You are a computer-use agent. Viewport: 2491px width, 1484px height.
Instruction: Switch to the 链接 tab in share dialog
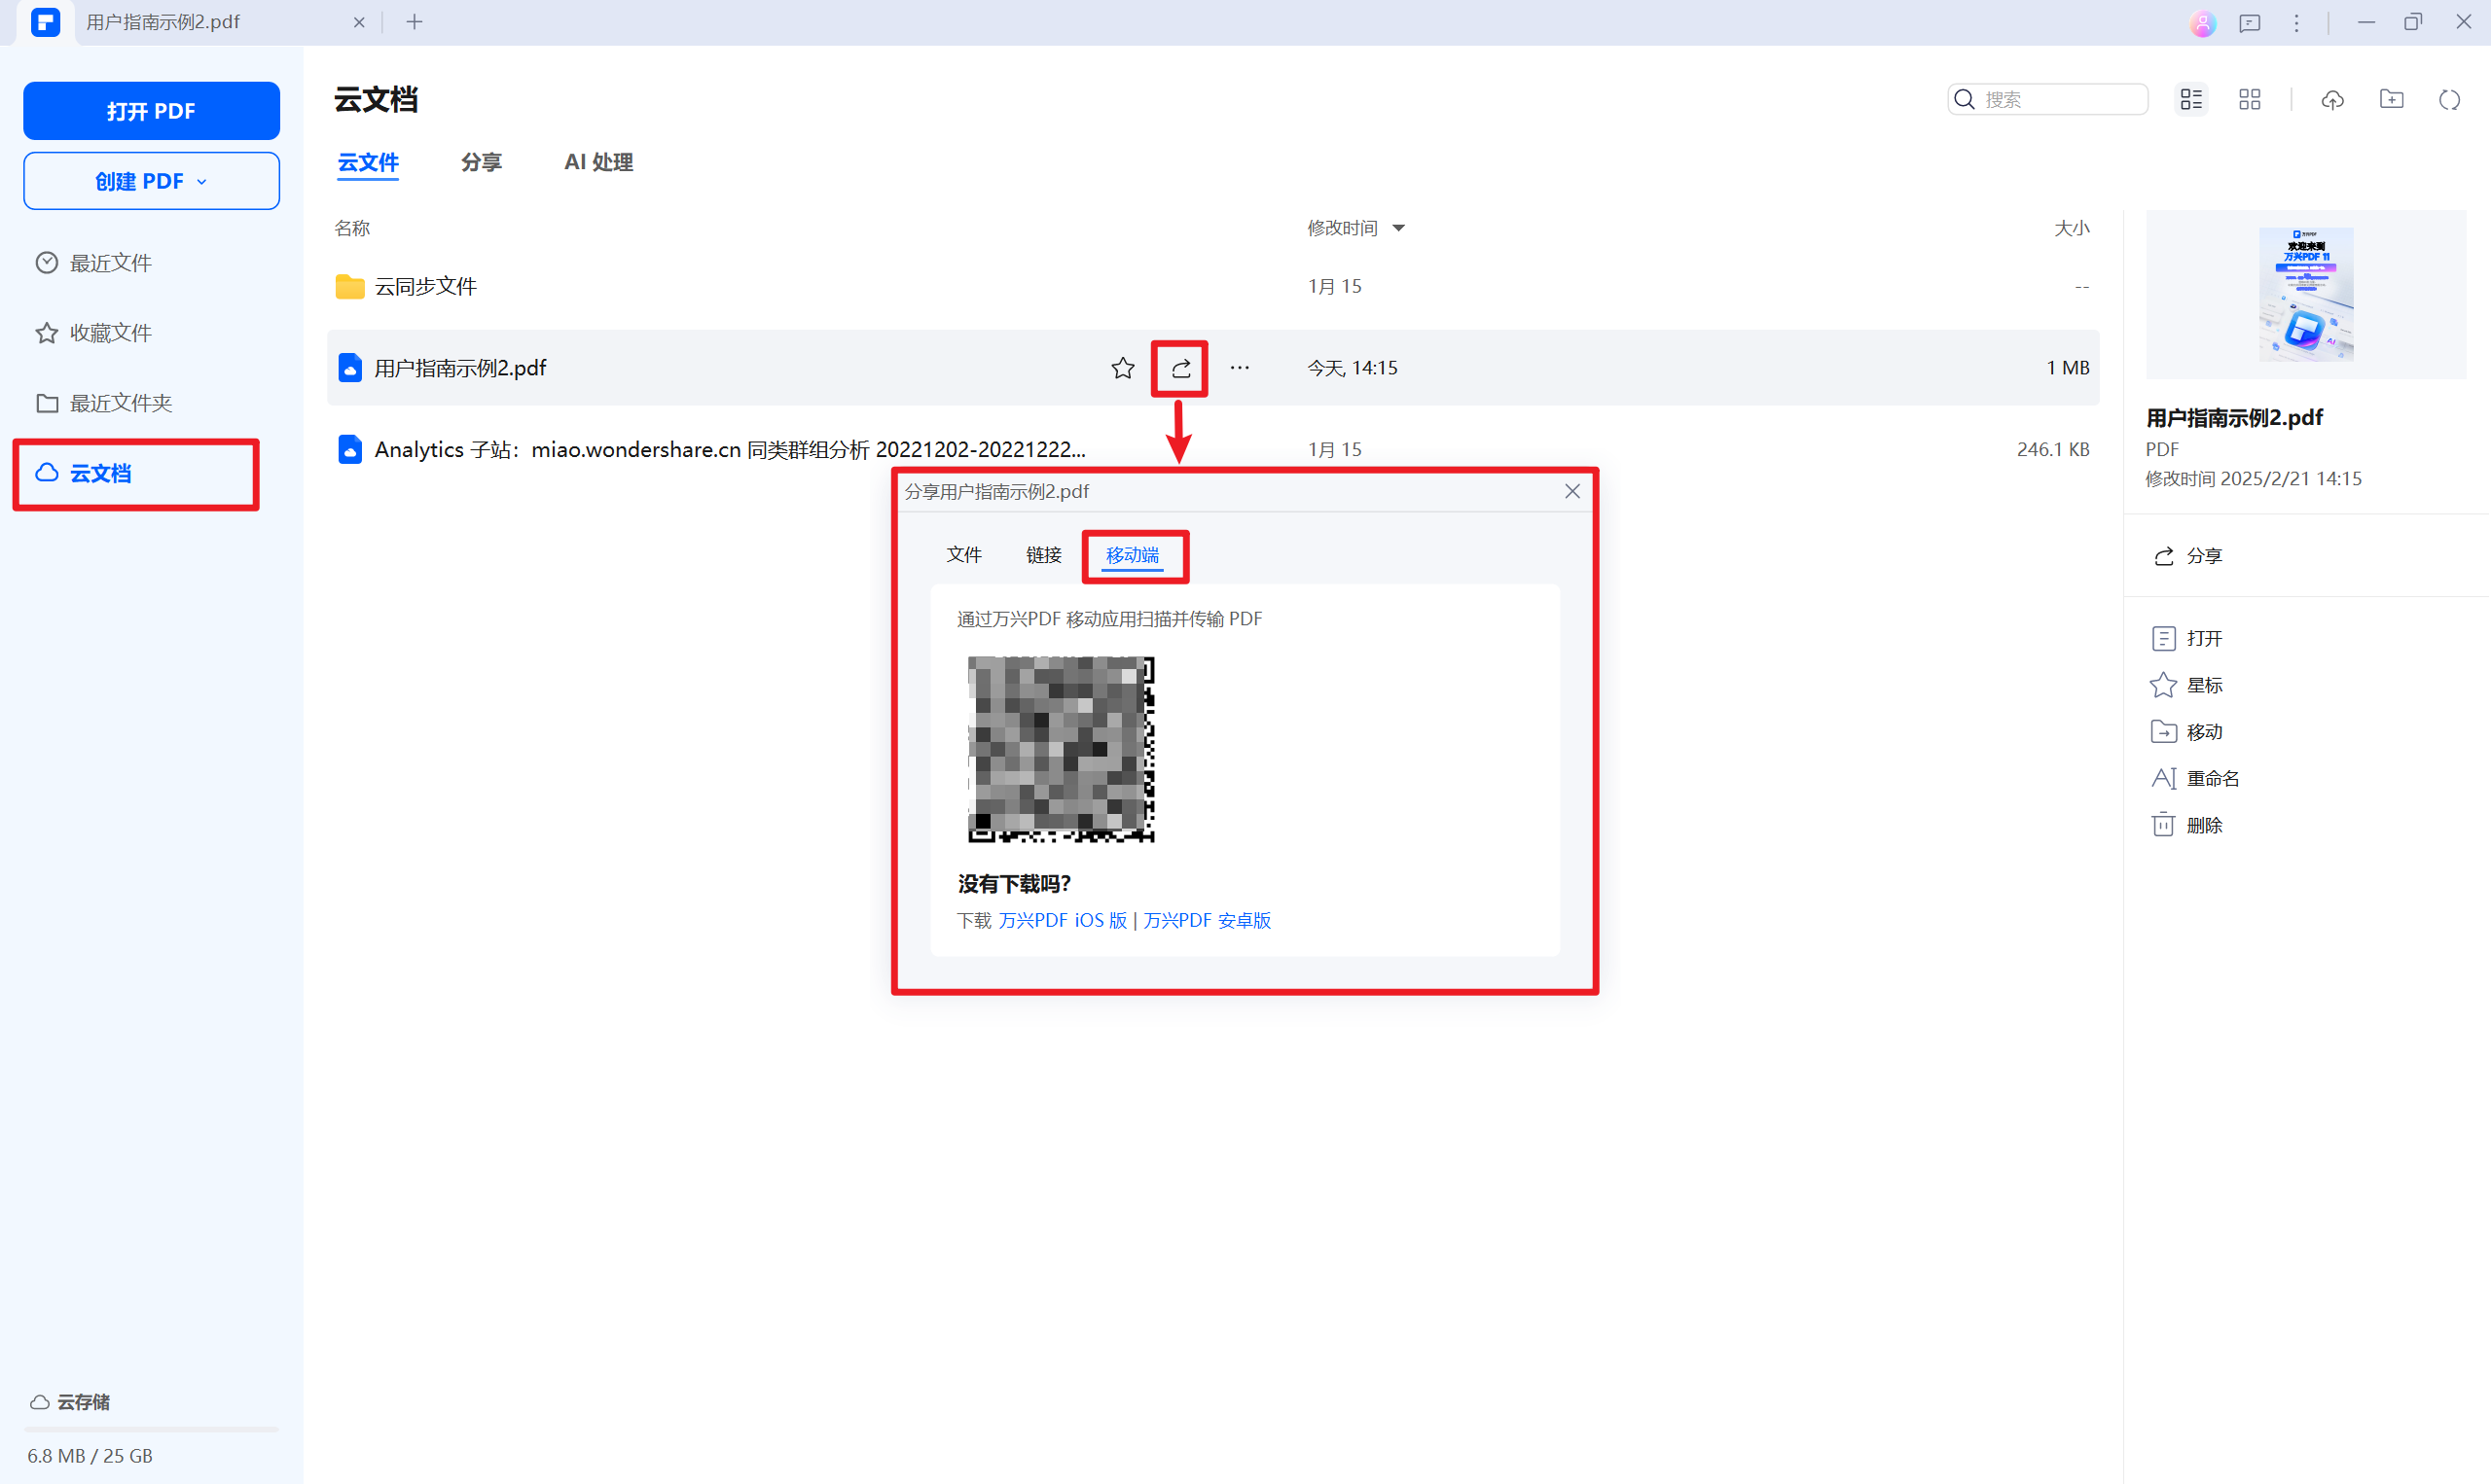(1043, 554)
